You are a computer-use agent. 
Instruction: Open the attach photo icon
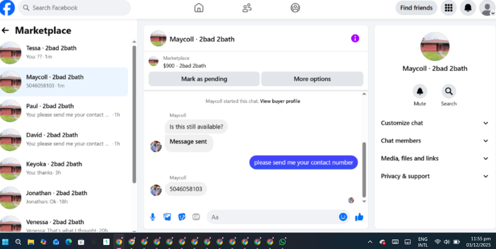pyautogui.click(x=167, y=217)
